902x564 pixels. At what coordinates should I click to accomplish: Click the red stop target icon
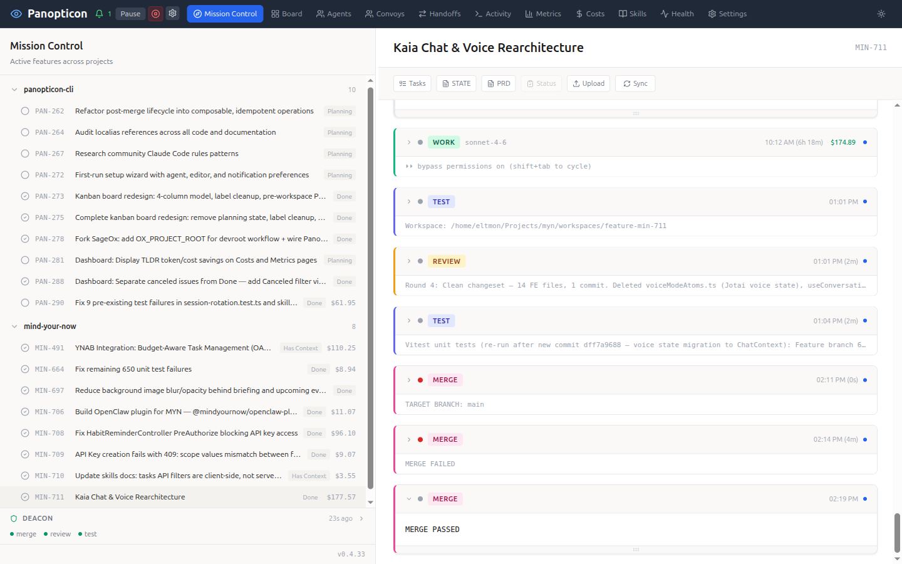tap(156, 14)
